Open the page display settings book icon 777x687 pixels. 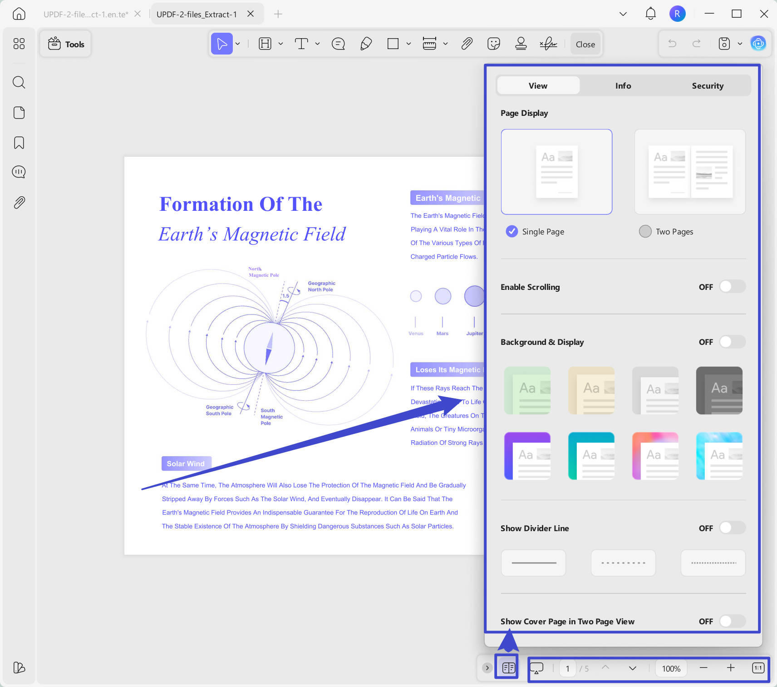click(508, 668)
